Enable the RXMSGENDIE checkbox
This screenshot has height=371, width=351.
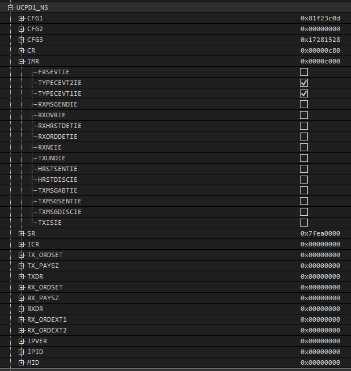tap(304, 104)
